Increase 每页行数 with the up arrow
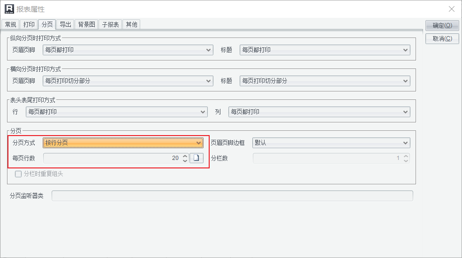The height and width of the screenshot is (258, 462). [185, 156]
